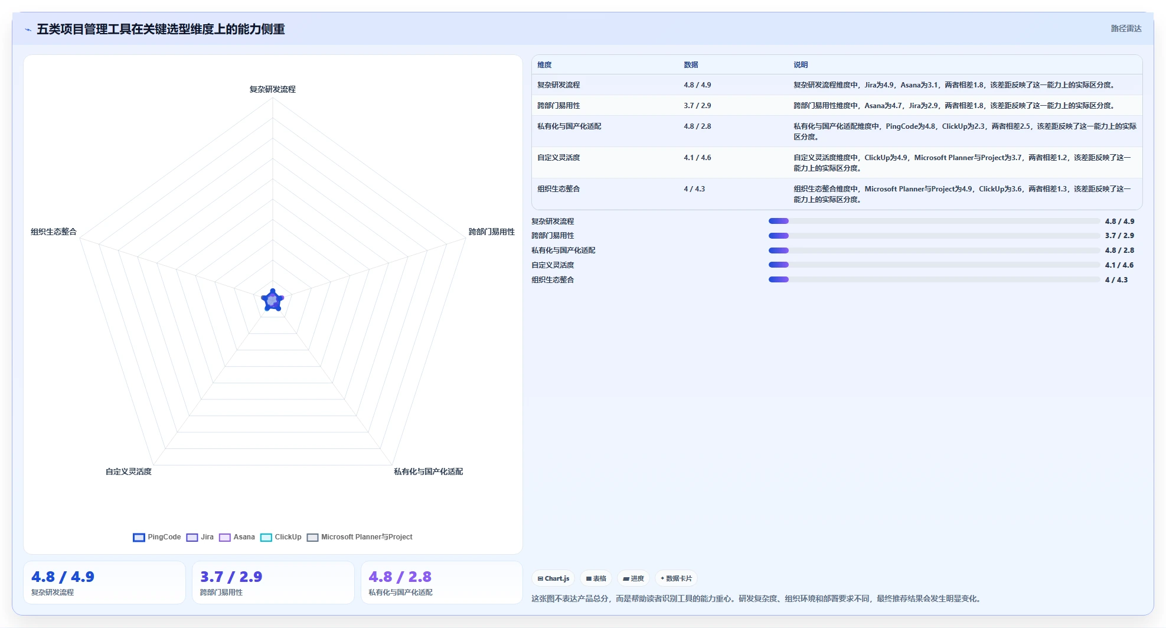The image size is (1166, 628).
Task: Toggle the Jira legend swatch
Action: click(192, 537)
